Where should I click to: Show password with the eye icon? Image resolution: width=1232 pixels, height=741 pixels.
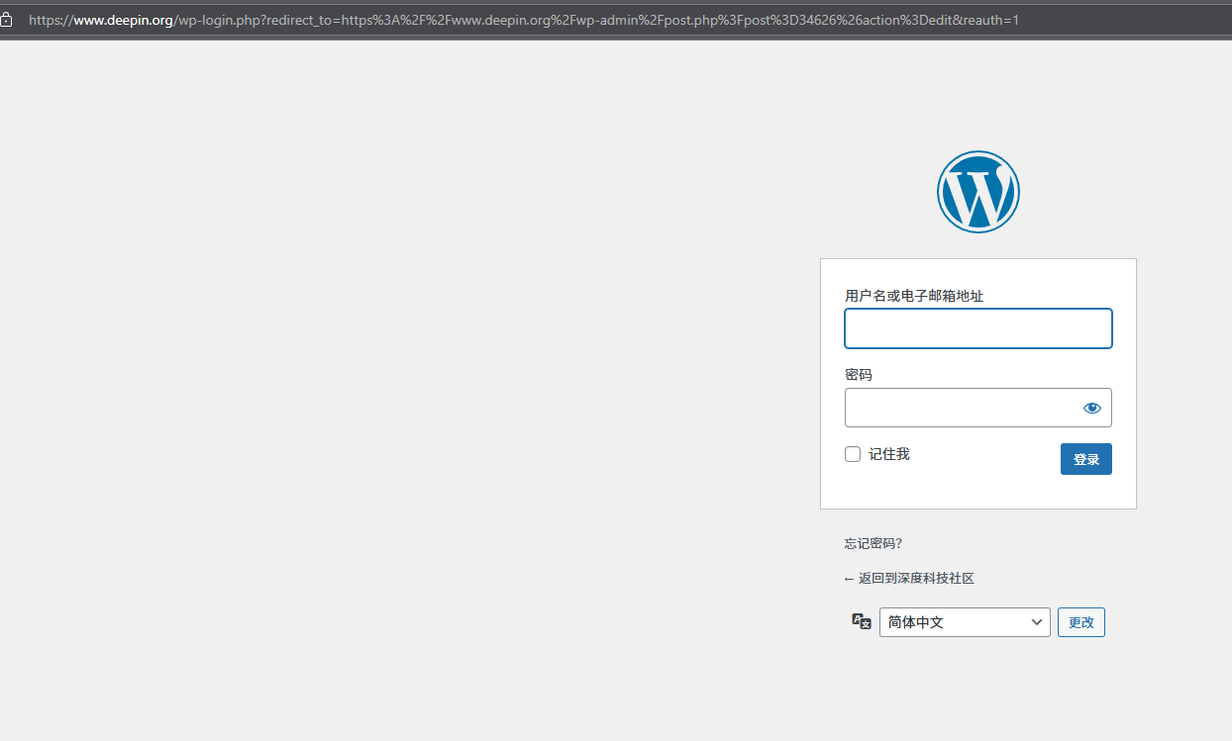(1092, 408)
